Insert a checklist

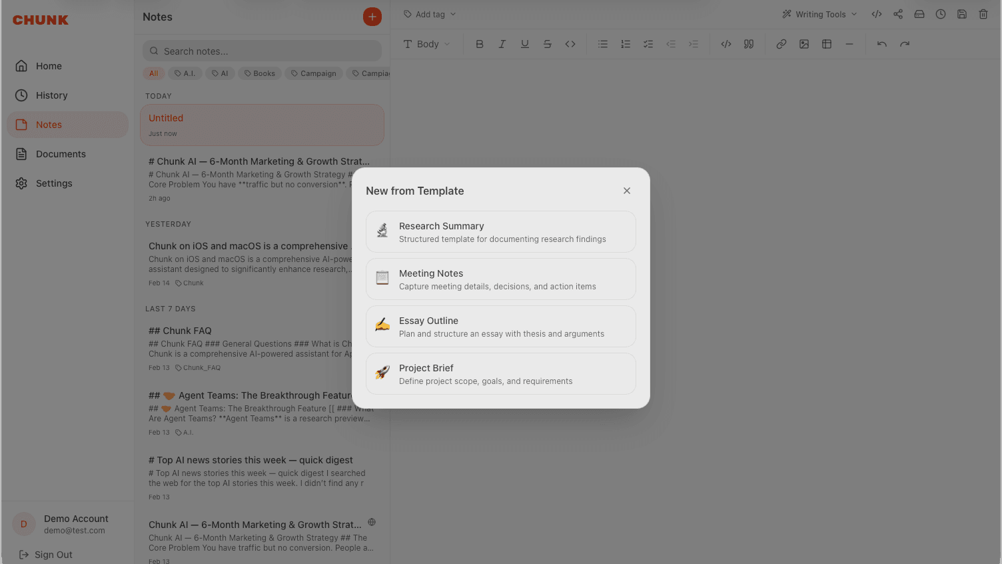tap(648, 43)
